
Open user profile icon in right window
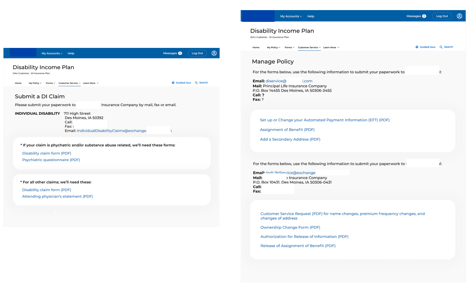click(459, 16)
